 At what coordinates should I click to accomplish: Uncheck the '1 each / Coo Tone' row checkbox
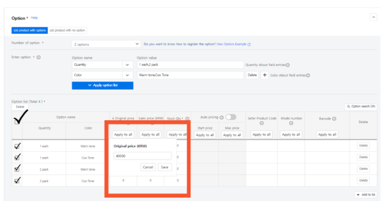coord(17,157)
